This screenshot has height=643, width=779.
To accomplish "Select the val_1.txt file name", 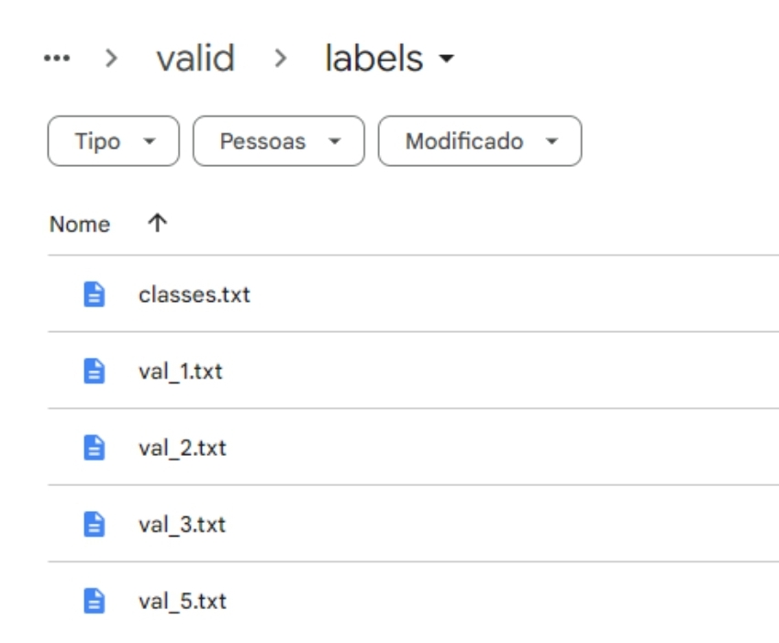I will tap(181, 371).
